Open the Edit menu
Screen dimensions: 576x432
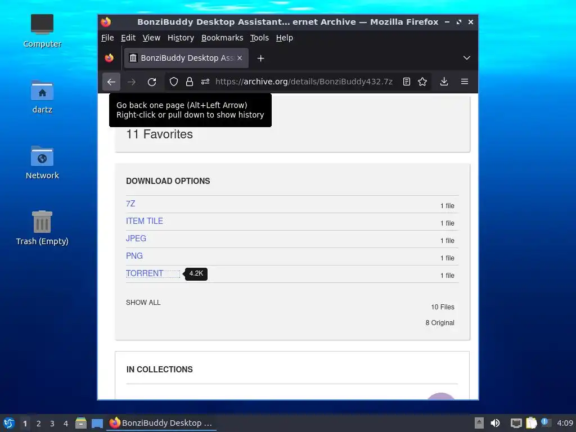pos(128,38)
